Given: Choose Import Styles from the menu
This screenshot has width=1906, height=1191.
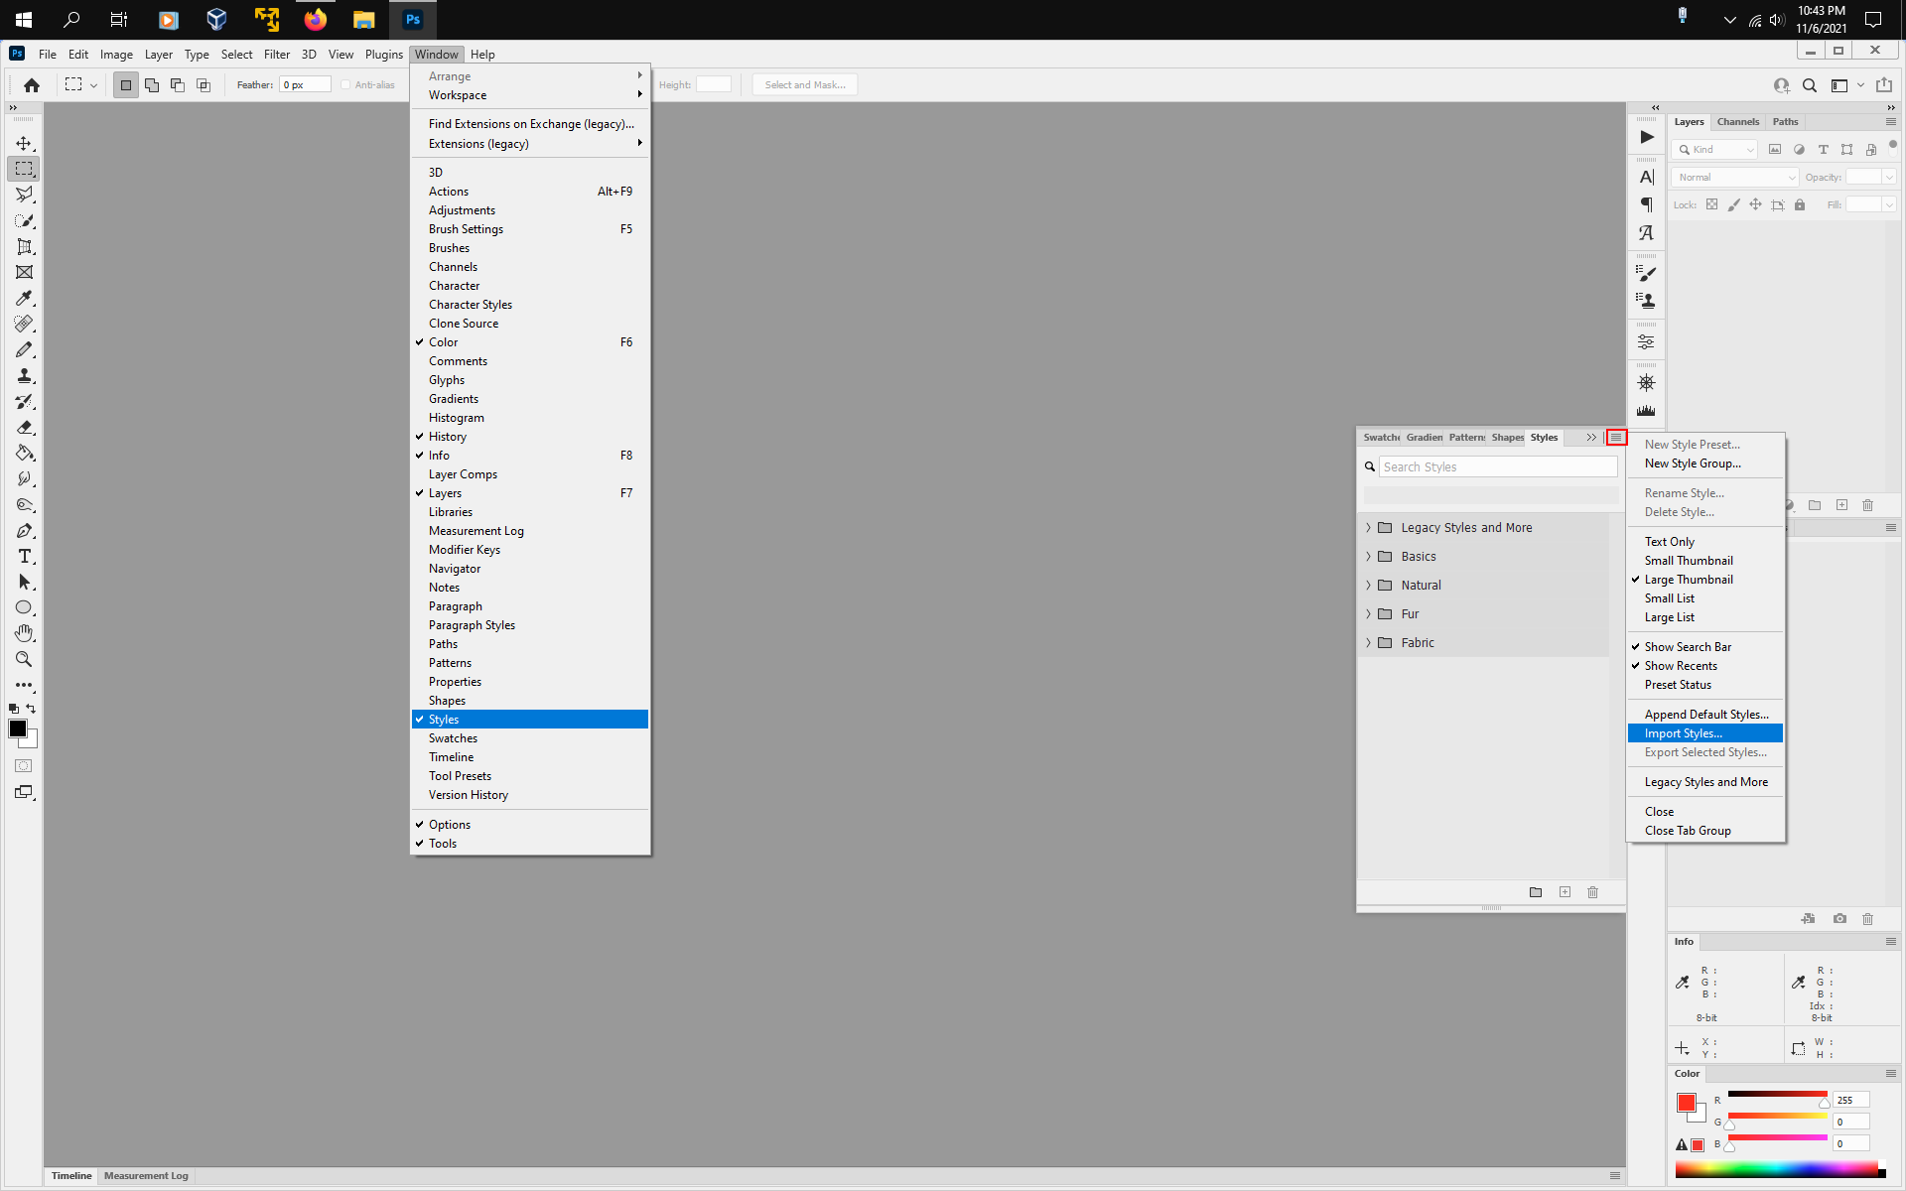Looking at the screenshot, I should 1682,732.
